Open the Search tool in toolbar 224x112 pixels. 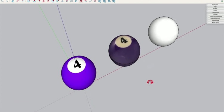[2, 1]
